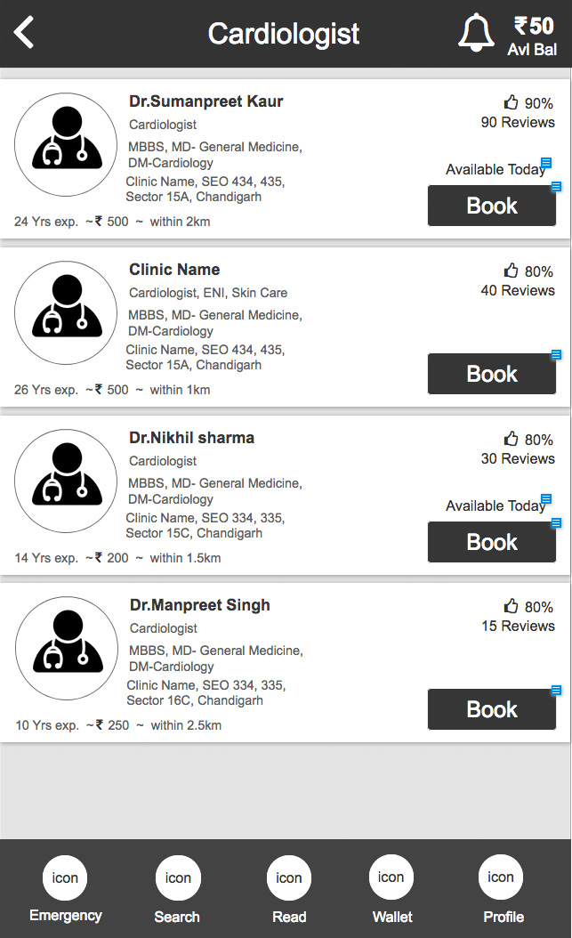Open the 90 Reviews link

pyautogui.click(x=518, y=123)
